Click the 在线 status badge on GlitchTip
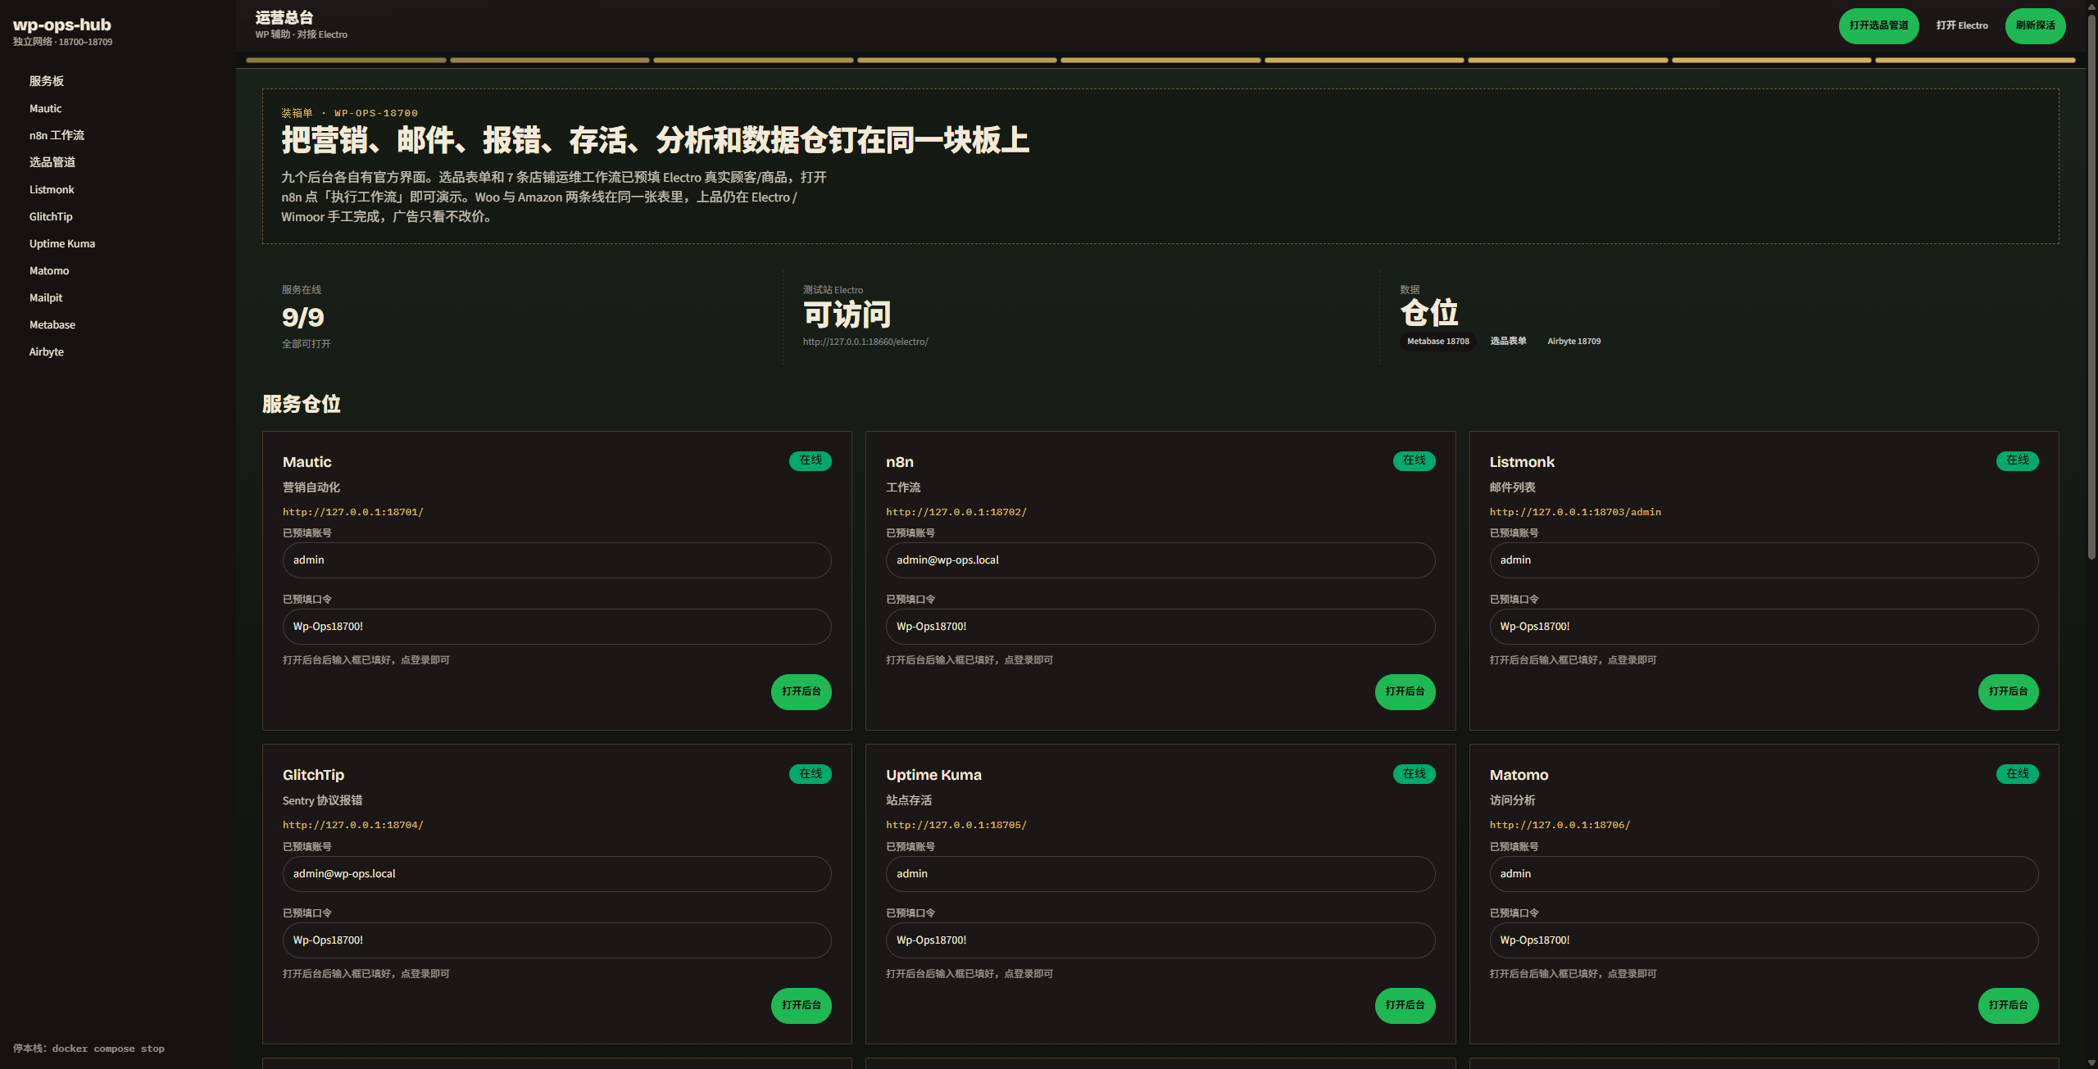 [x=811, y=774]
